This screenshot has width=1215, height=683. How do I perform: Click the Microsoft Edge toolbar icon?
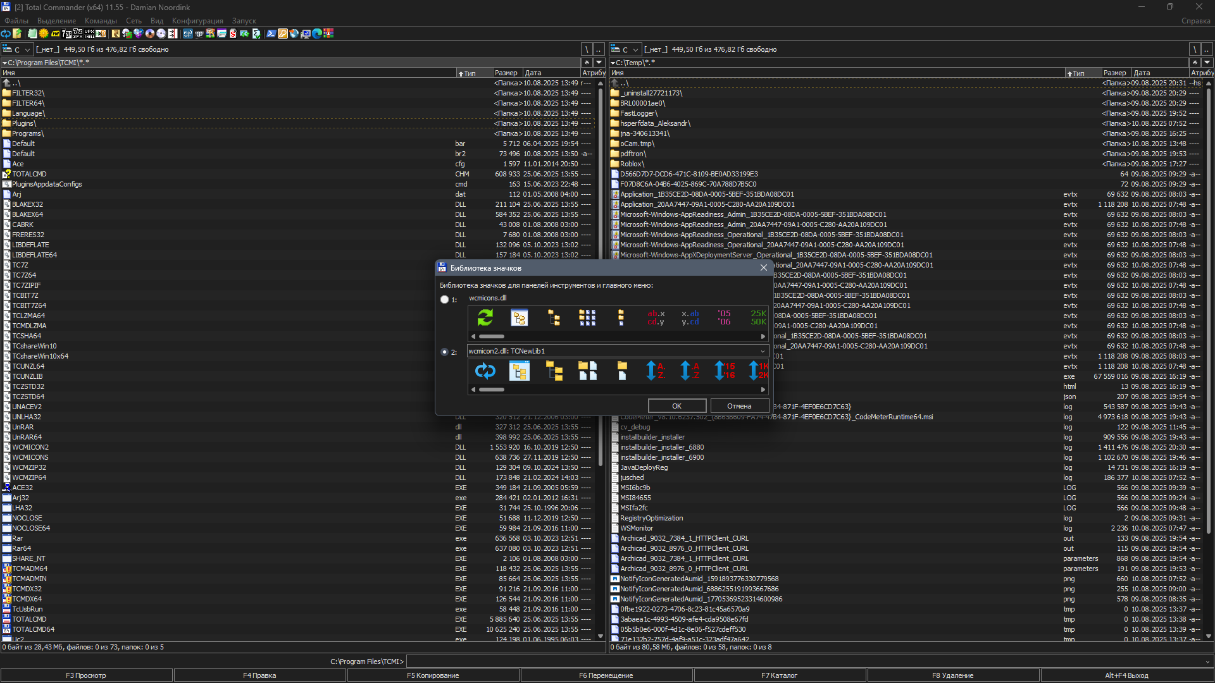pyautogui.click(x=317, y=34)
